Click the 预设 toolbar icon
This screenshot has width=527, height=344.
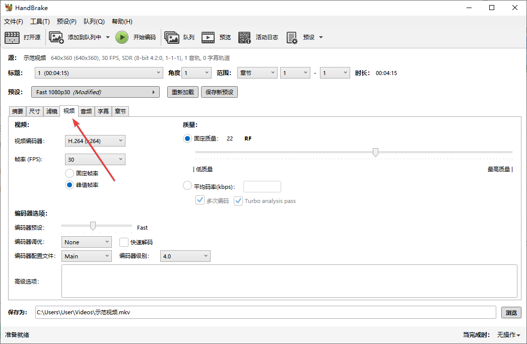click(x=291, y=37)
